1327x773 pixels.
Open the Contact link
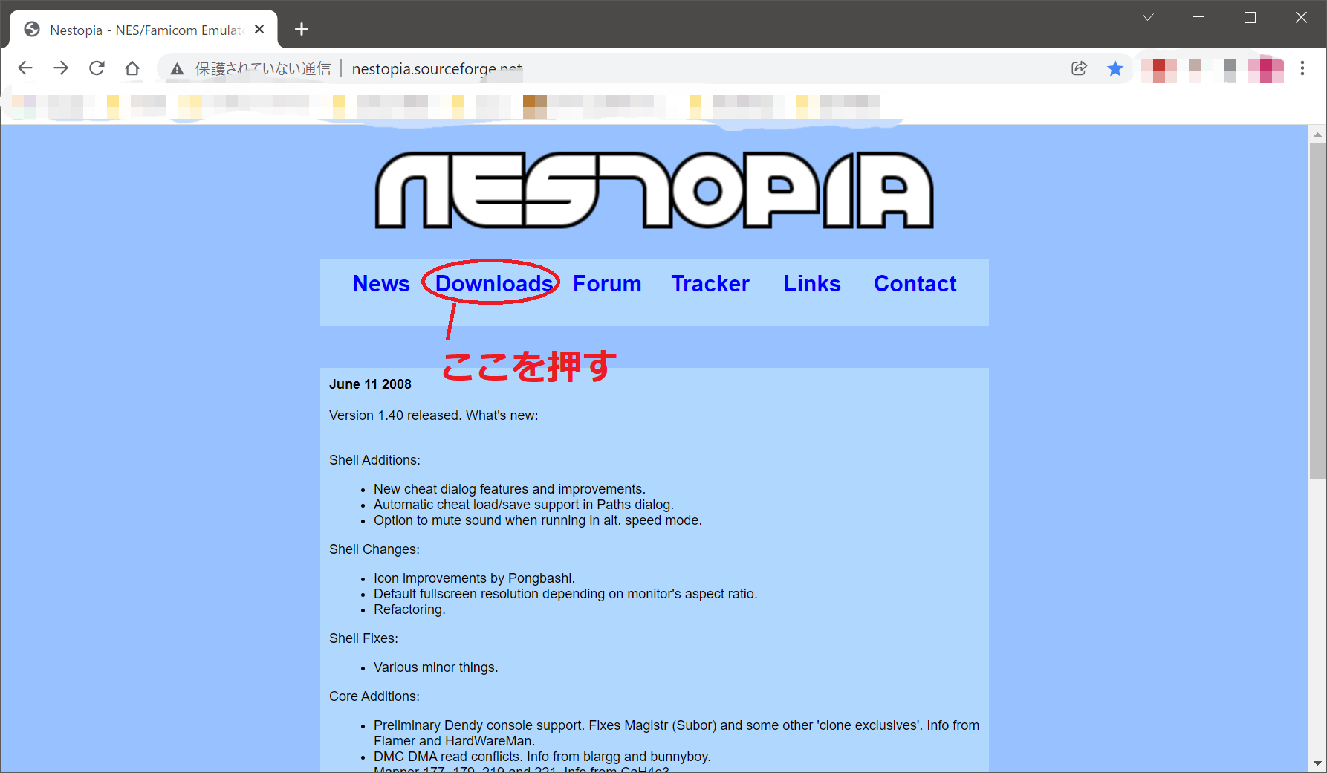(915, 284)
